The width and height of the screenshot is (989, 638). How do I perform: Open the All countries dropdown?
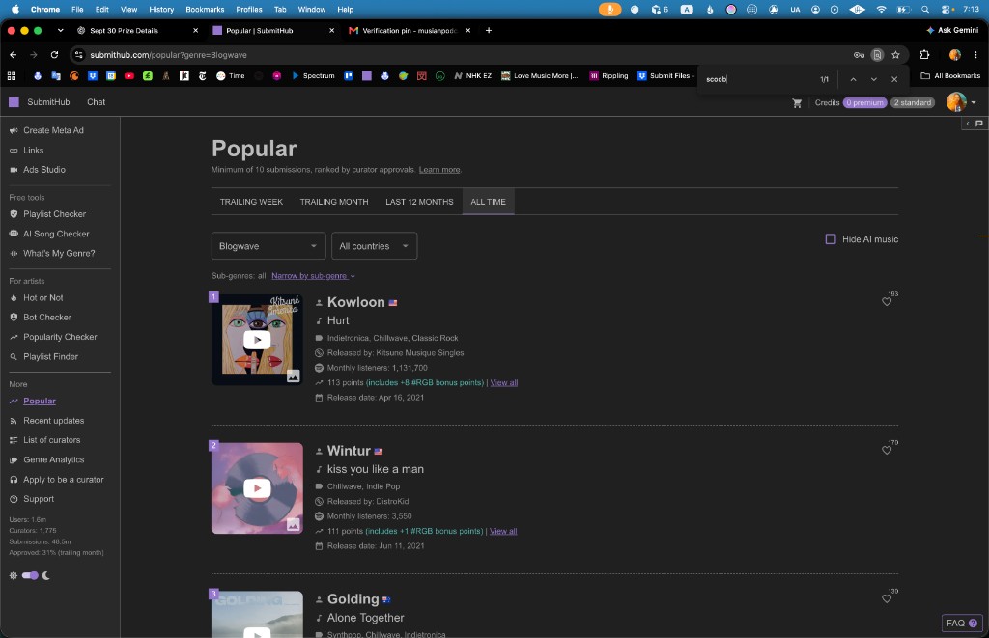click(374, 246)
